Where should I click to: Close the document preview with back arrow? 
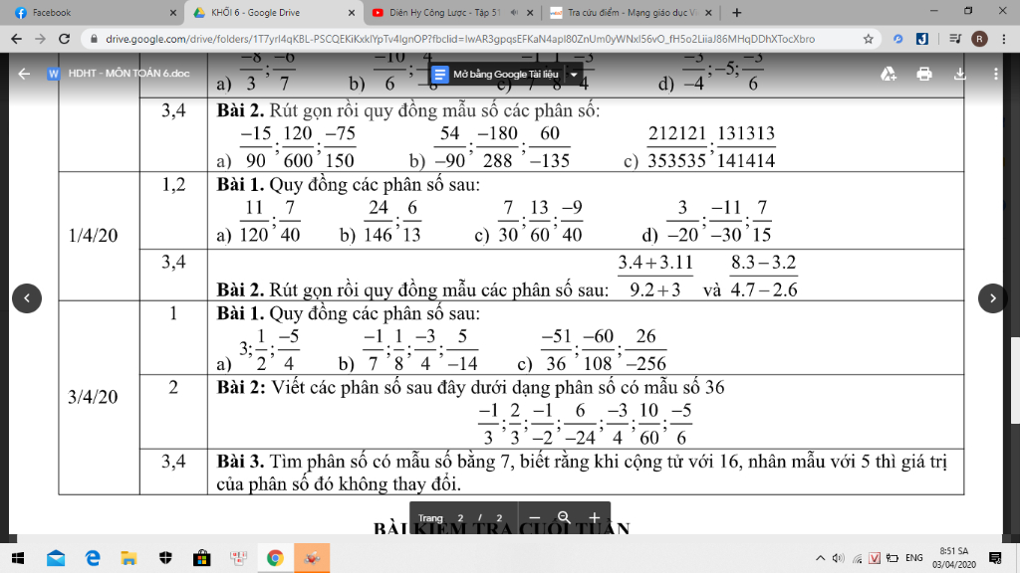tap(24, 74)
